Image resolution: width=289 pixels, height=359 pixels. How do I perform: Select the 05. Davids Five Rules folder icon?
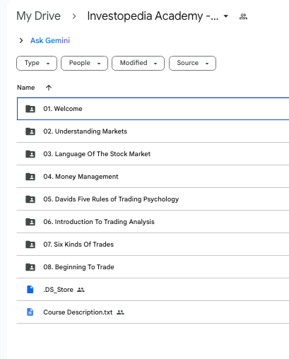click(x=30, y=199)
